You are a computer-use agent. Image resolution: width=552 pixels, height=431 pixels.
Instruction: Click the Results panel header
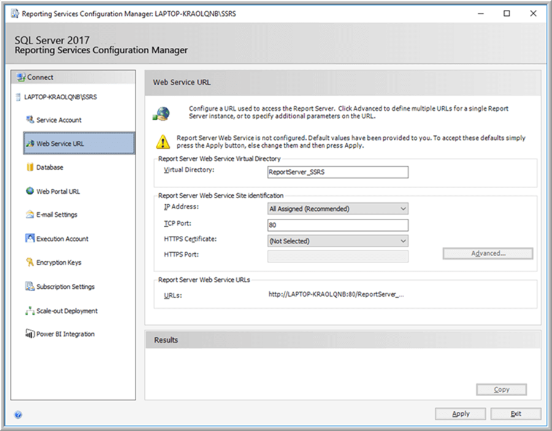tap(343, 340)
